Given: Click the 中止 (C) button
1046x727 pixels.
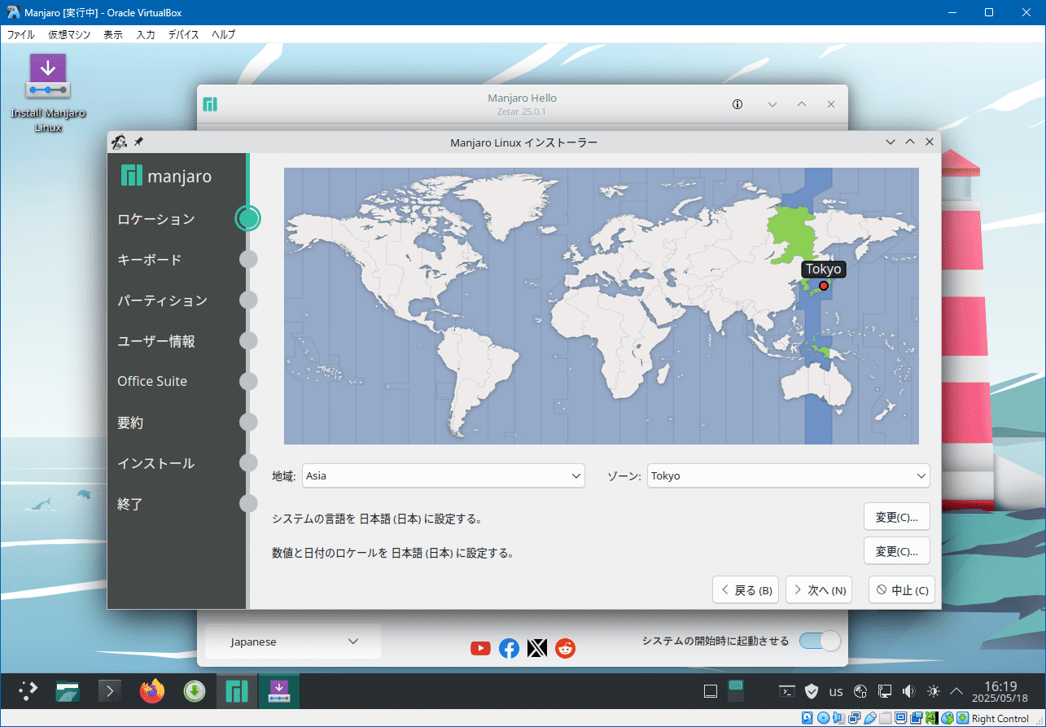Looking at the screenshot, I should tap(902, 590).
